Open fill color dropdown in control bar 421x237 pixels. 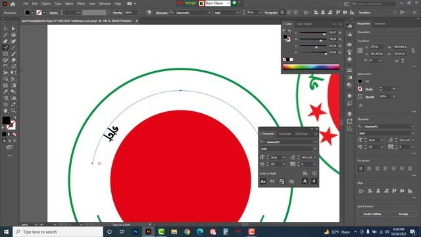click(32, 13)
